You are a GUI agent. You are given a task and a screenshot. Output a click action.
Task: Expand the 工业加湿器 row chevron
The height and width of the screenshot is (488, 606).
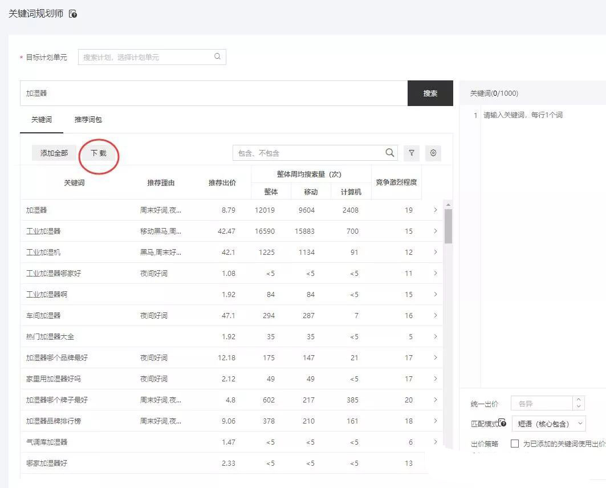pos(436,231)
